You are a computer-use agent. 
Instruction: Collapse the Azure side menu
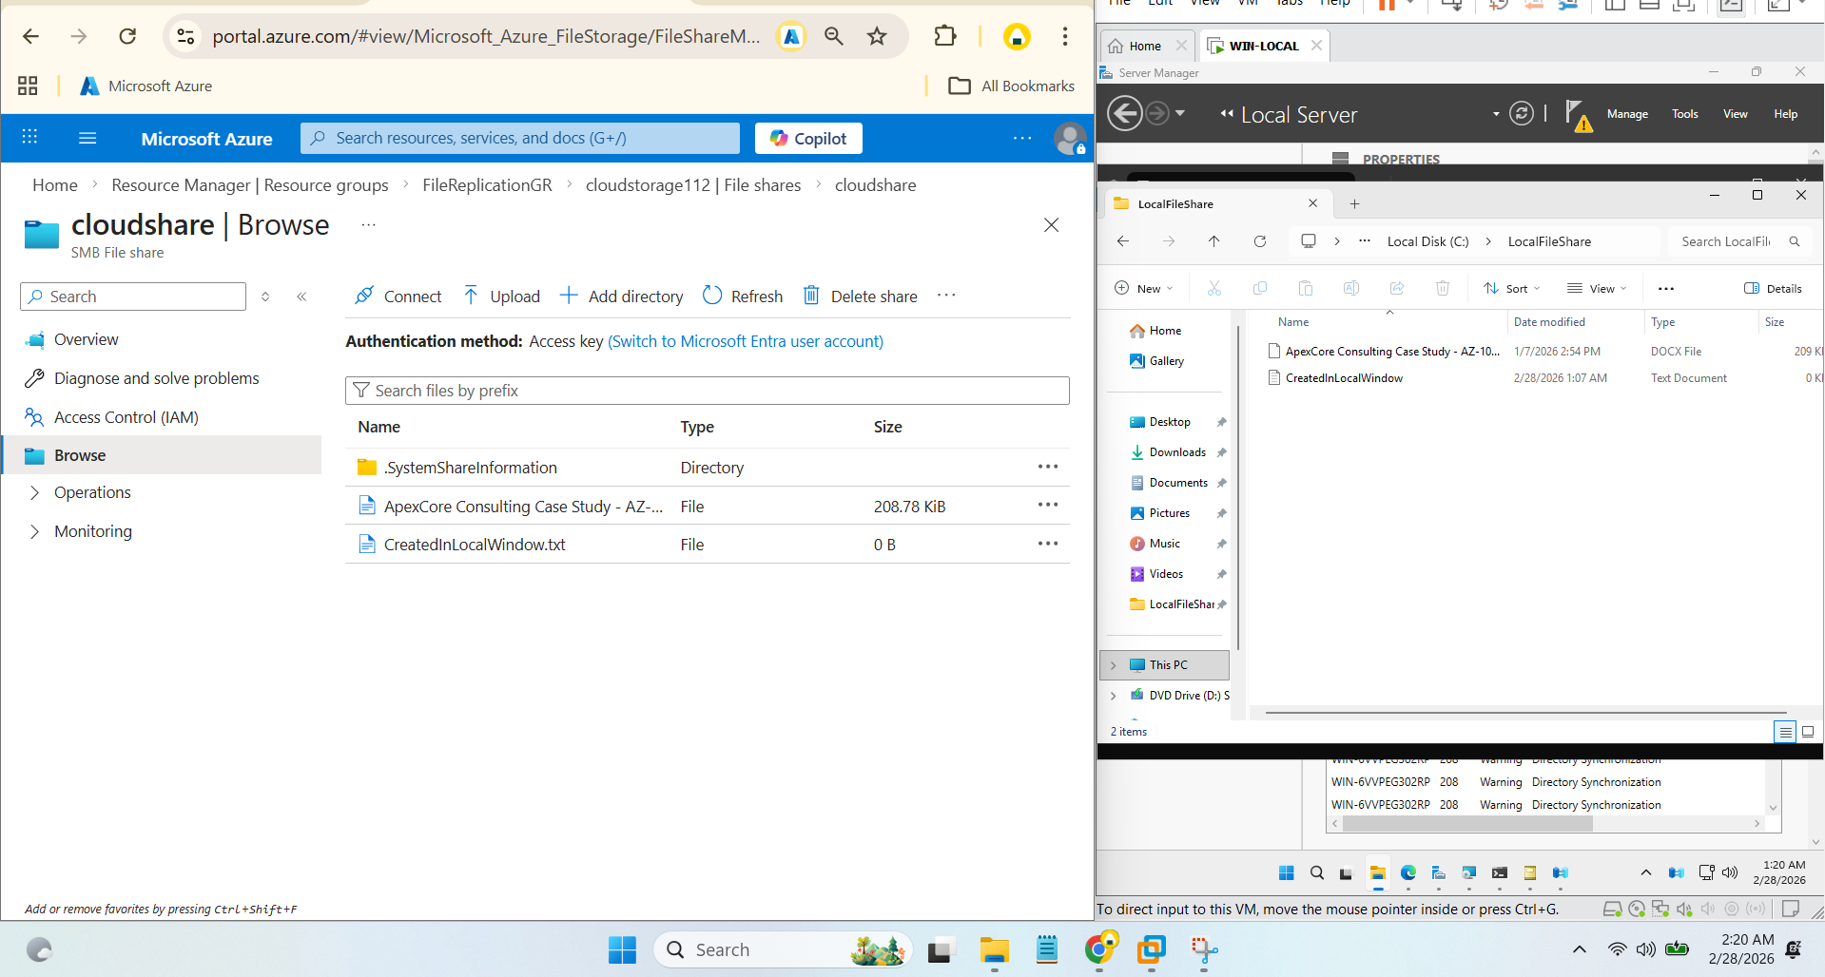(301, 297)
